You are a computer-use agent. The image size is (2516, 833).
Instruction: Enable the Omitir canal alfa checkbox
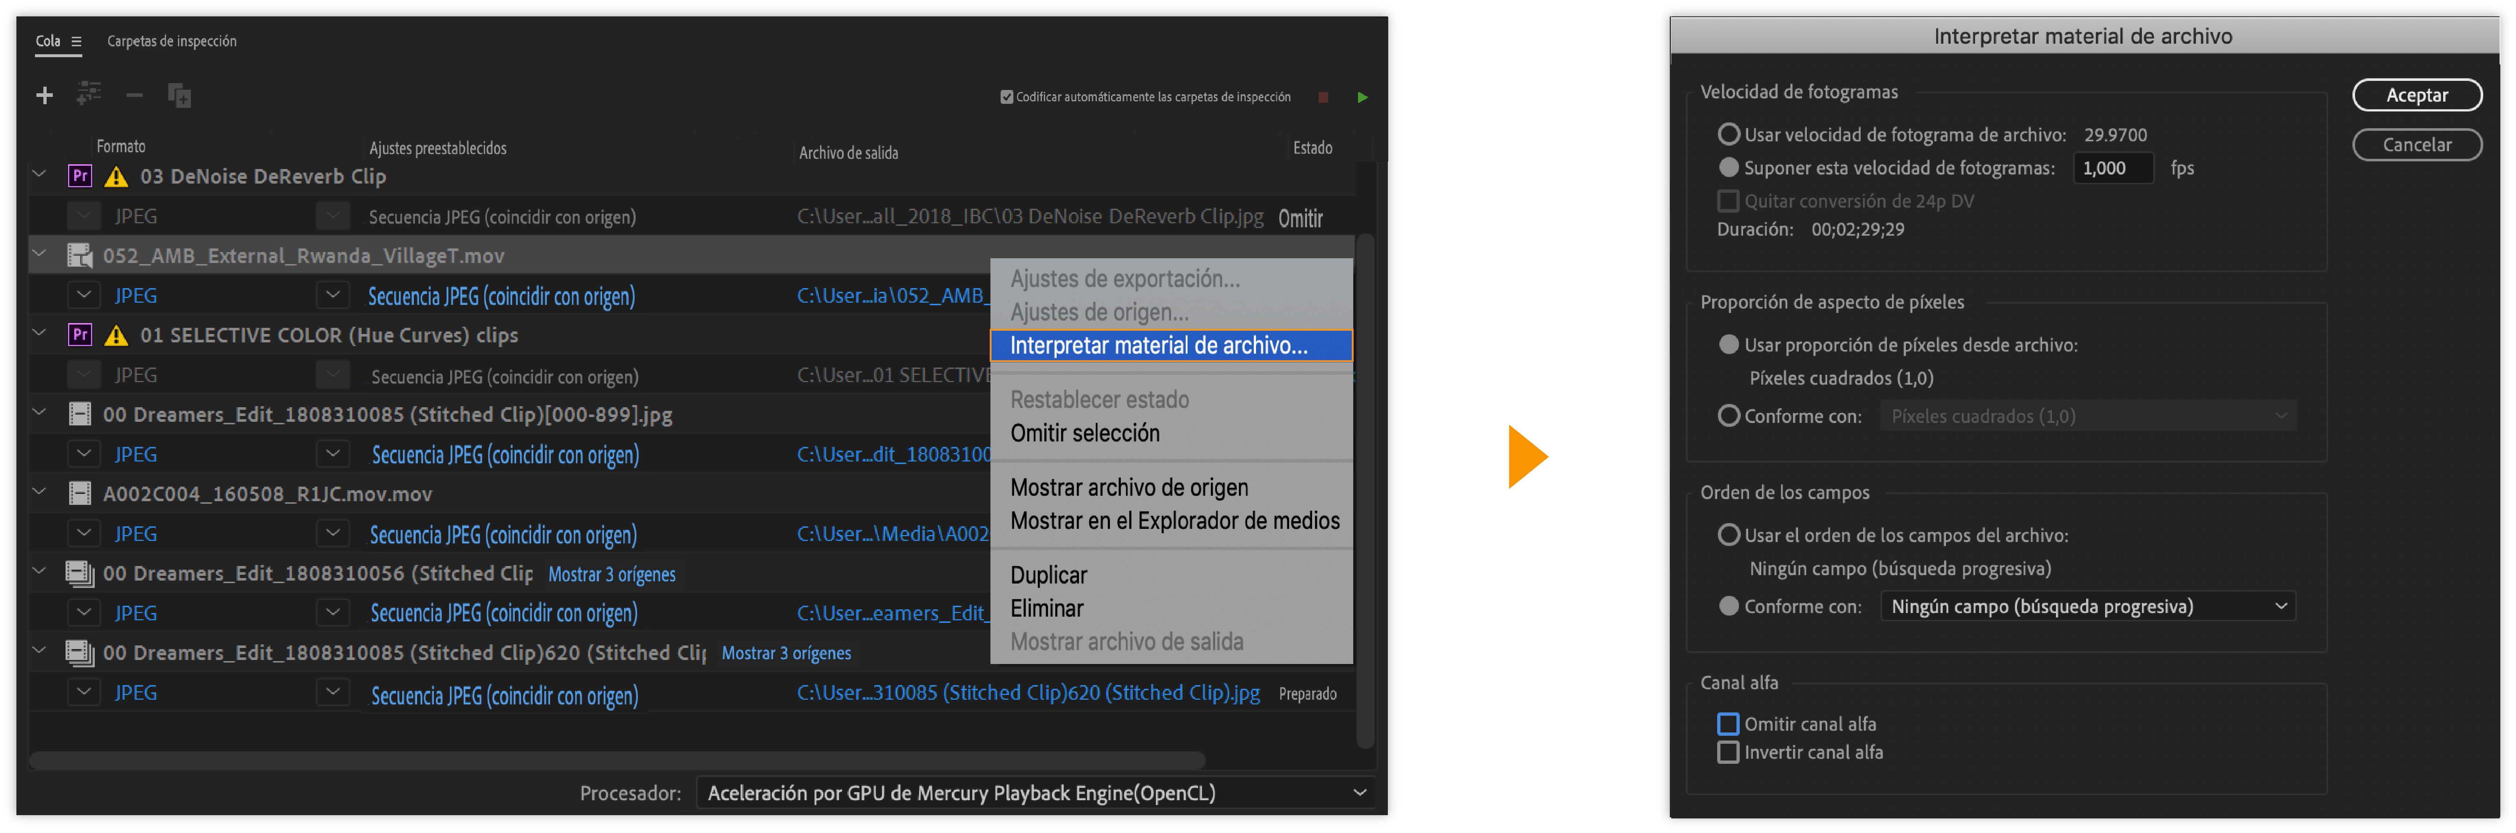click(x=1728, y=724)
